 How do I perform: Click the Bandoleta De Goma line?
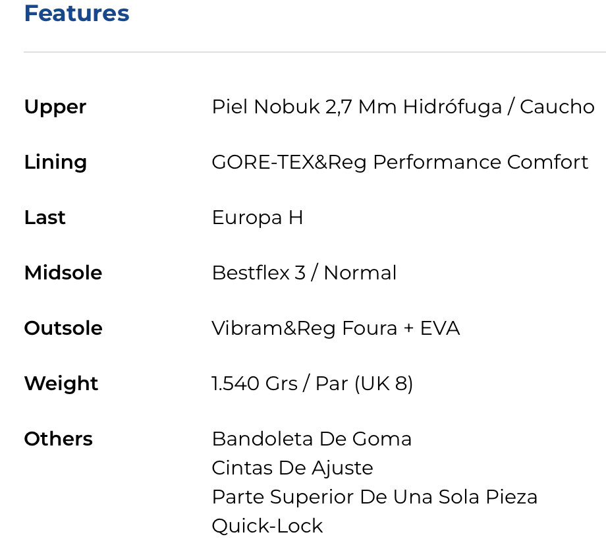tap(312, 439)
